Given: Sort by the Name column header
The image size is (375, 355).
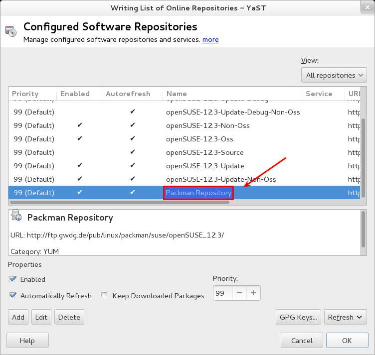Looking at the screenshot, I should pos(232,94).
